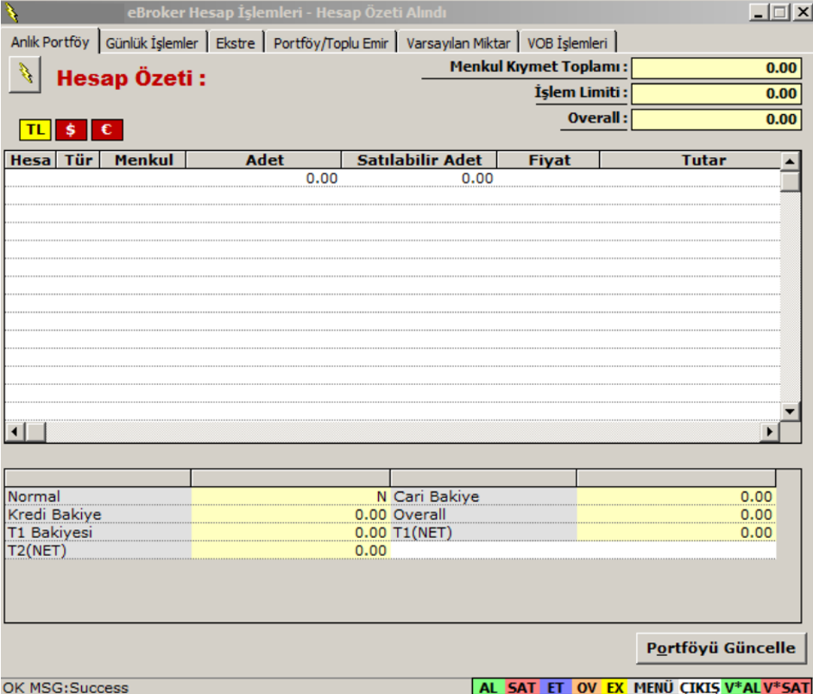813x694 pixels.
Task: Click the V*AL button
Action: [741, 687]
